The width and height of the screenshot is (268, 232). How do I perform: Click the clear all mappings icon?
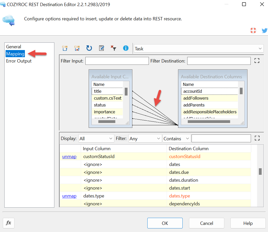[x=77, y=48]
